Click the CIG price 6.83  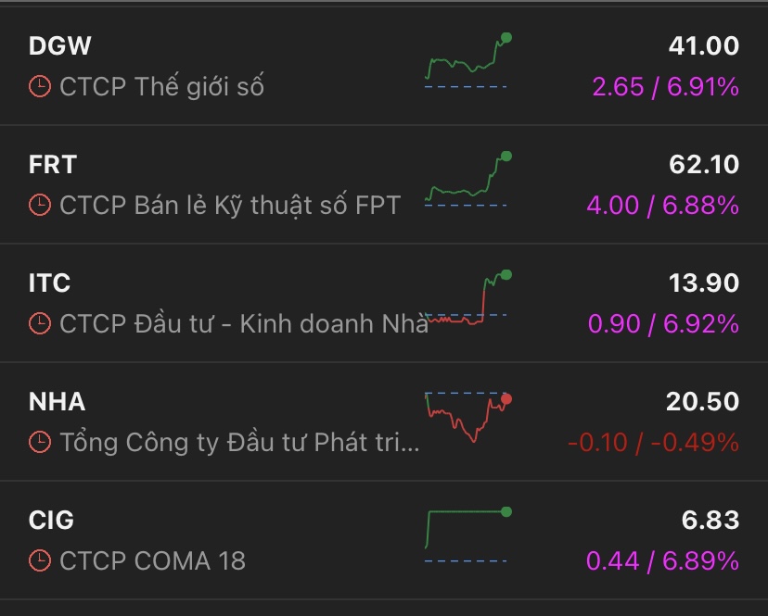tap(710, 520)
